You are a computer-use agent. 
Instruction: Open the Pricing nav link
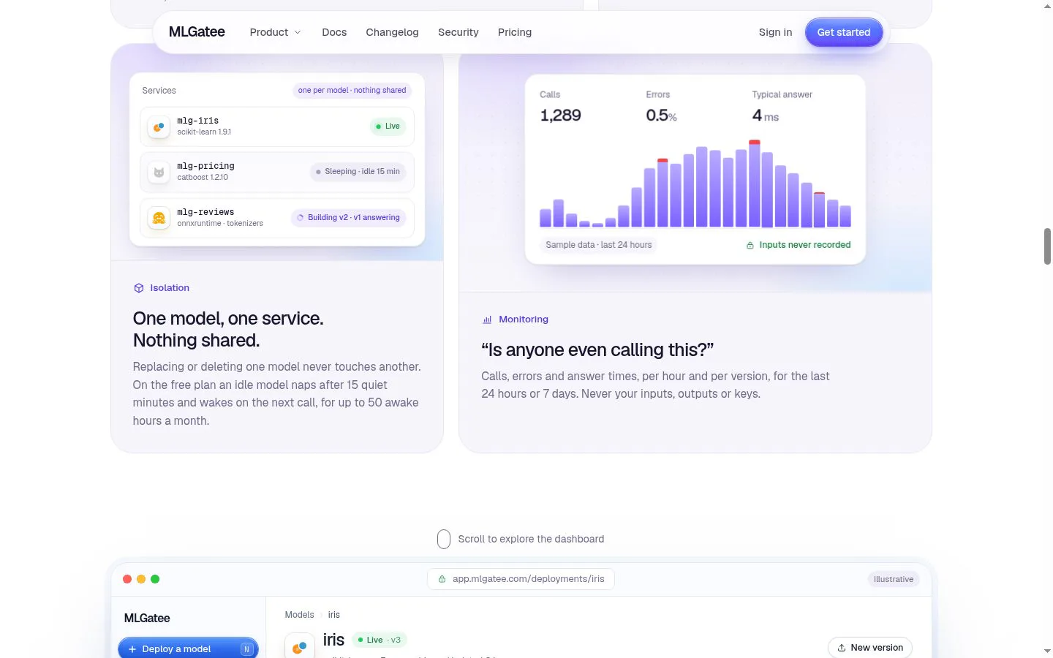pyautogui.click(x=515, y=32)
